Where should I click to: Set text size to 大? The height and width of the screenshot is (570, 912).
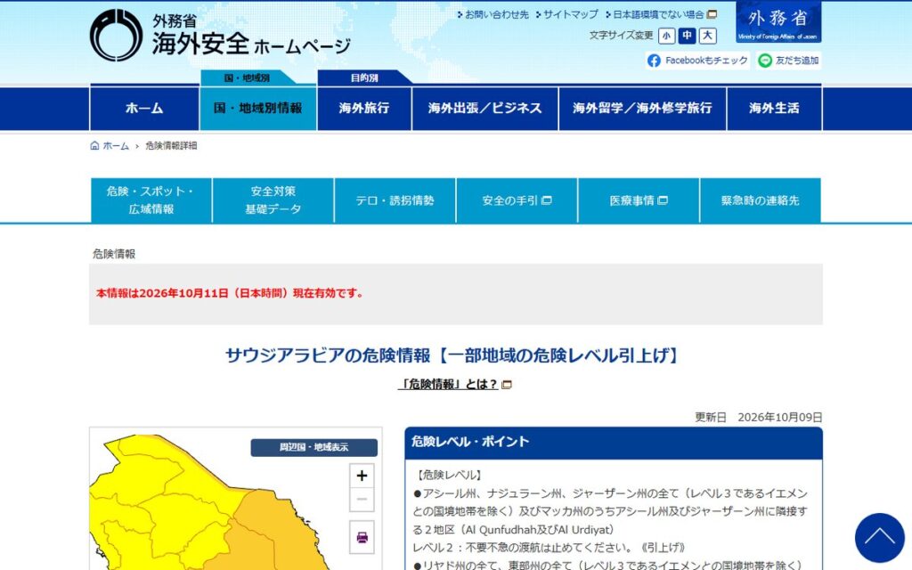[x=707, y=36]
